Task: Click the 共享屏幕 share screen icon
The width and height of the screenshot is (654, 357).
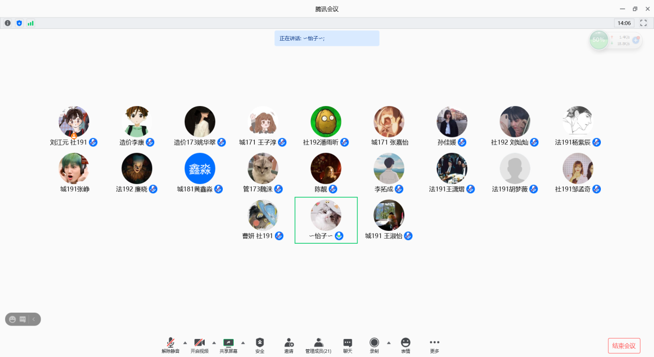Action: pos(228,343)
